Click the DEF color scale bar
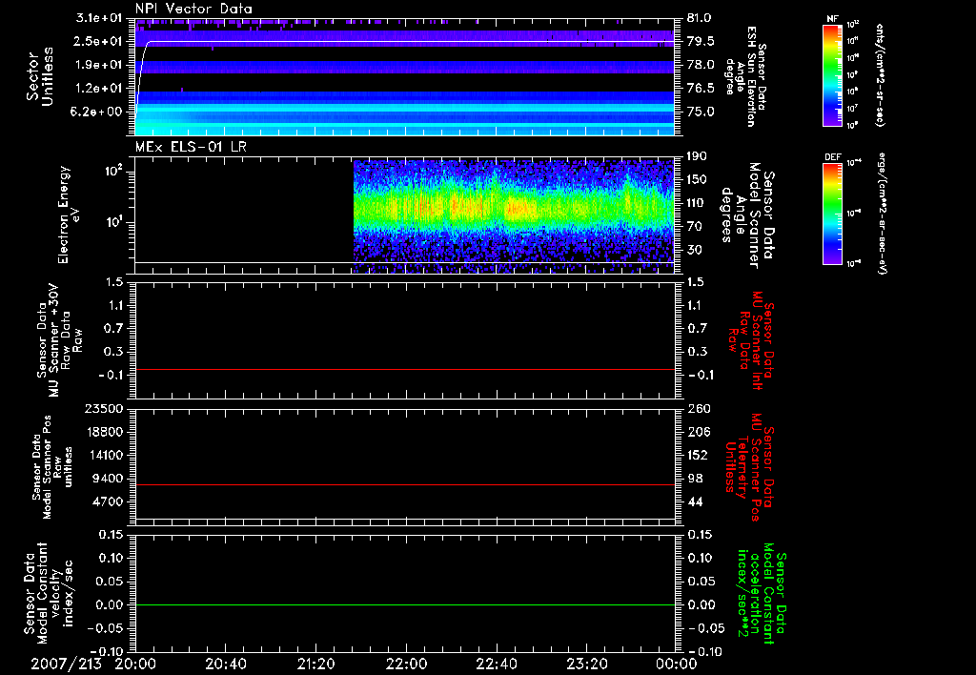 tap(830, 212)
